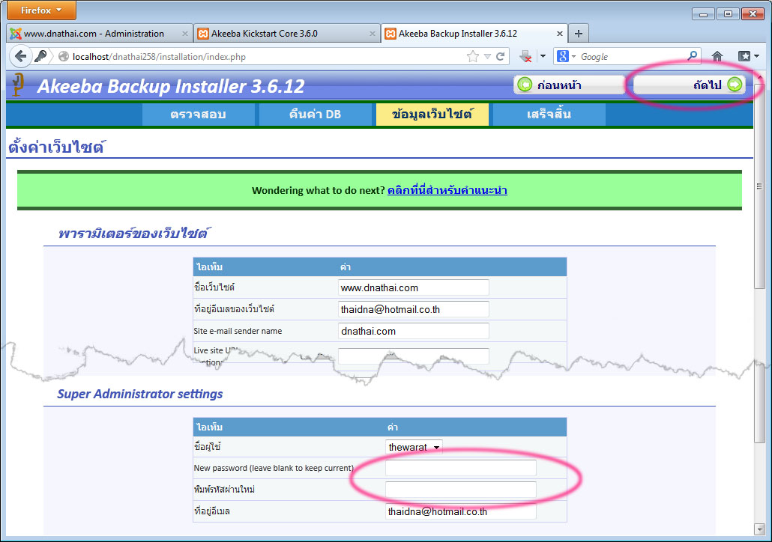Select the คืนค่า DB step tab
The height and width of the screenshot is (542, 772).
315,115
